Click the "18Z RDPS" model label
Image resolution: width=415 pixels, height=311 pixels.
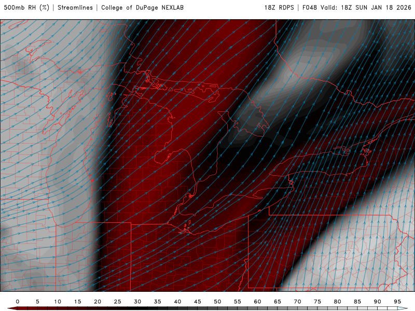[279, 7]
